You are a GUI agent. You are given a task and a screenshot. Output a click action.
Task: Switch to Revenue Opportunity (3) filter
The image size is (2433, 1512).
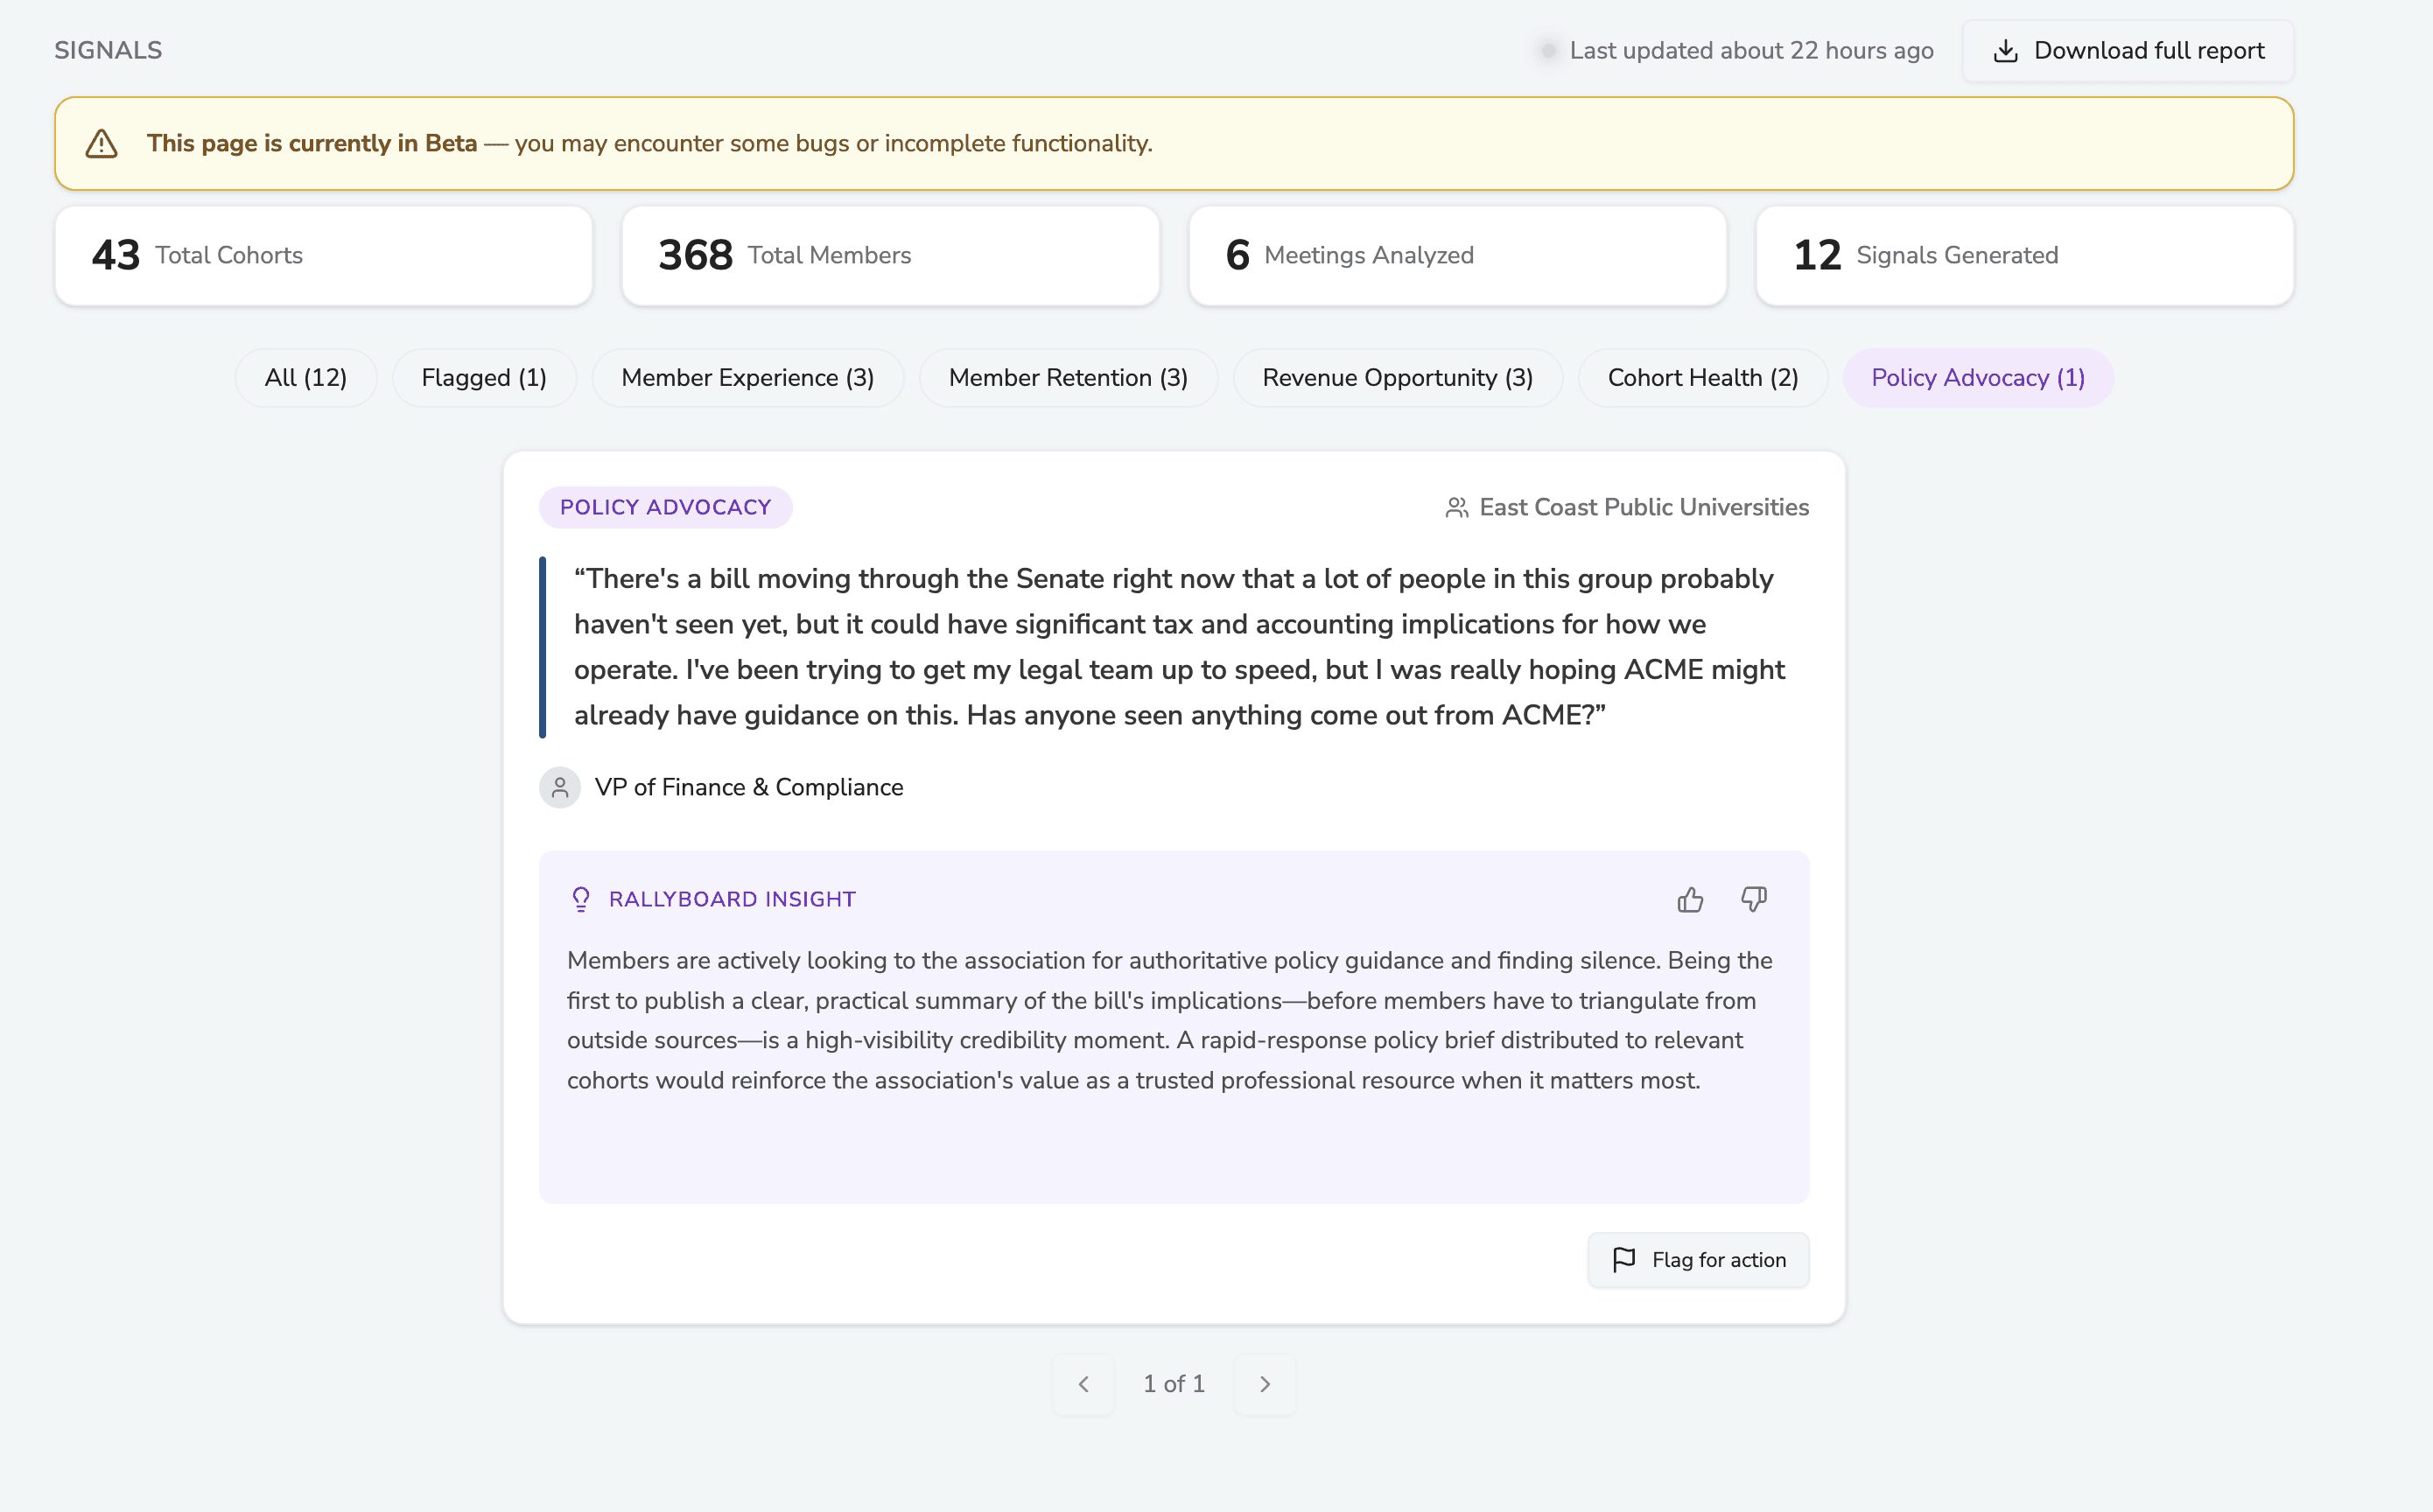click(x=1397, y=378)
